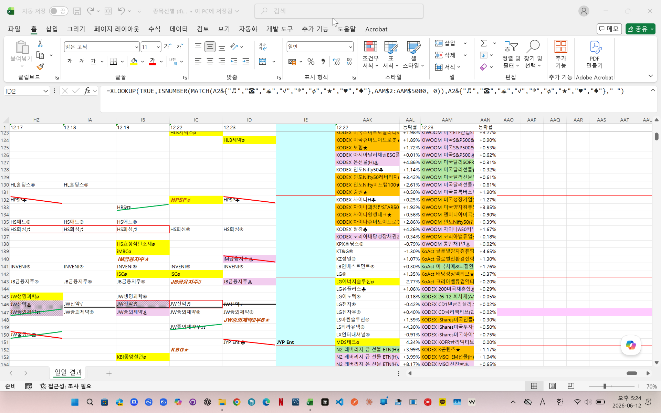This screenshot has height=413, width=661.
Task: Open the fill color dropdown arrow
Action: coord(142,62)
